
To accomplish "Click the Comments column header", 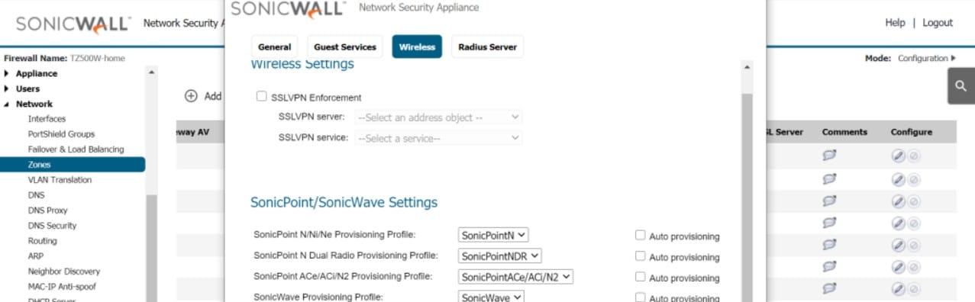I will (844, 132).
